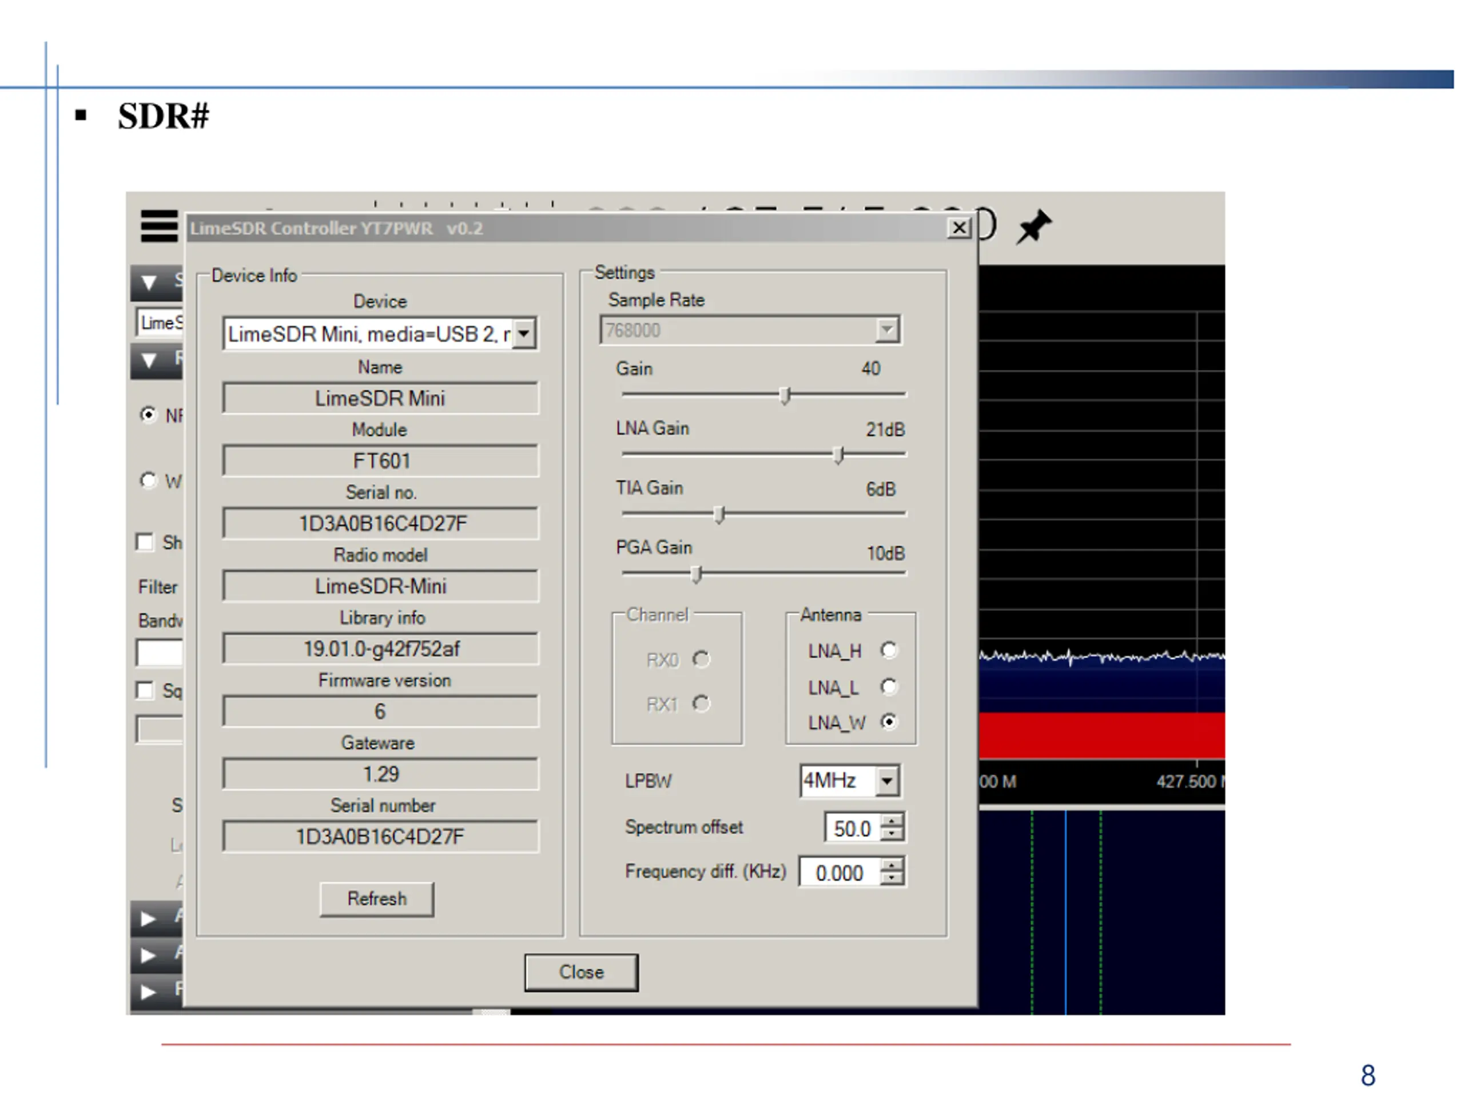
Task: Click the PGA Gain slider
Action: (765, 574)
